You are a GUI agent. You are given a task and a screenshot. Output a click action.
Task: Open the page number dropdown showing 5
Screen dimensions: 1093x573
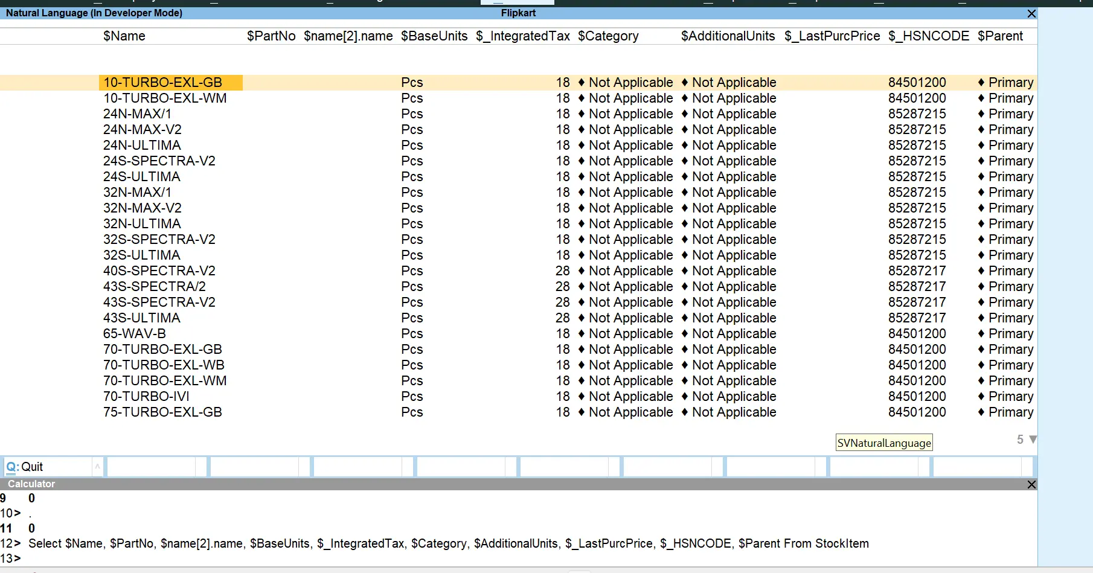pyautogui.click(x=1020, y=440)
